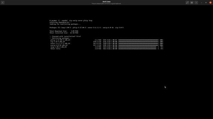This screenshot has width=213, height=119.
Task: Close the Arch Linux window
Action: pyautogui.click(x=210, y=3)
